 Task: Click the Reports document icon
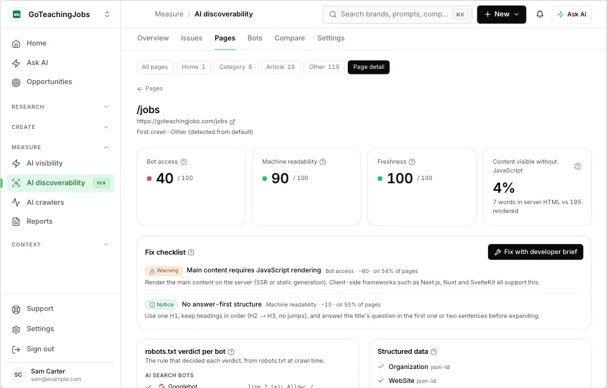pyautogui.click(x=16, y=222)
